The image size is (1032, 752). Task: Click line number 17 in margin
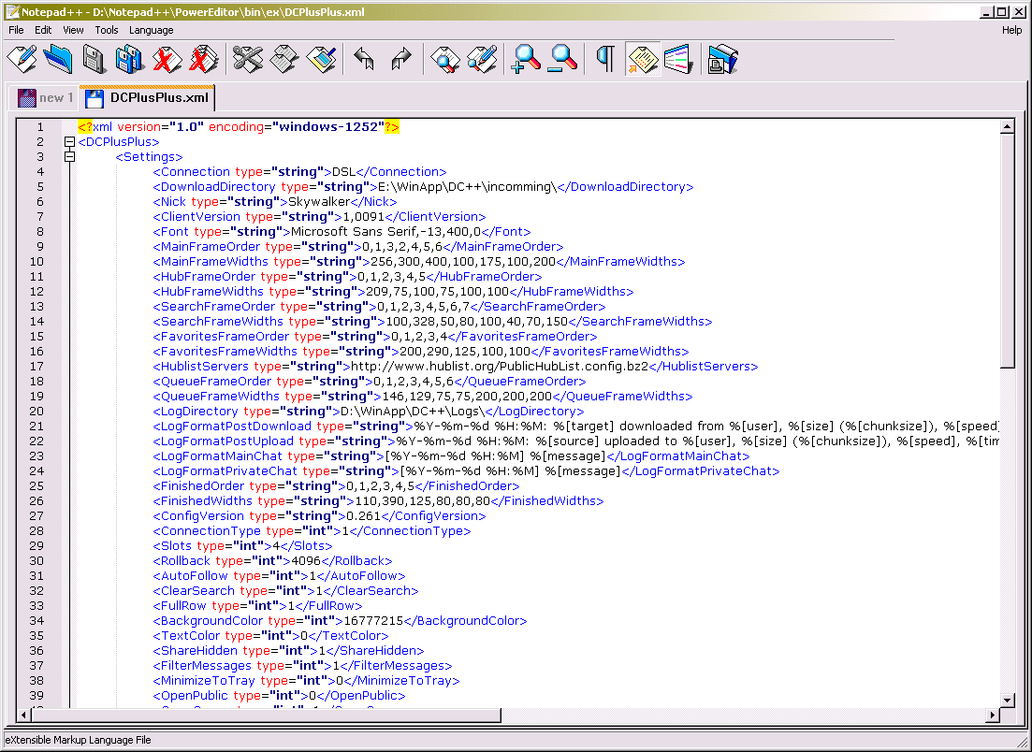[x=36, y=366]
